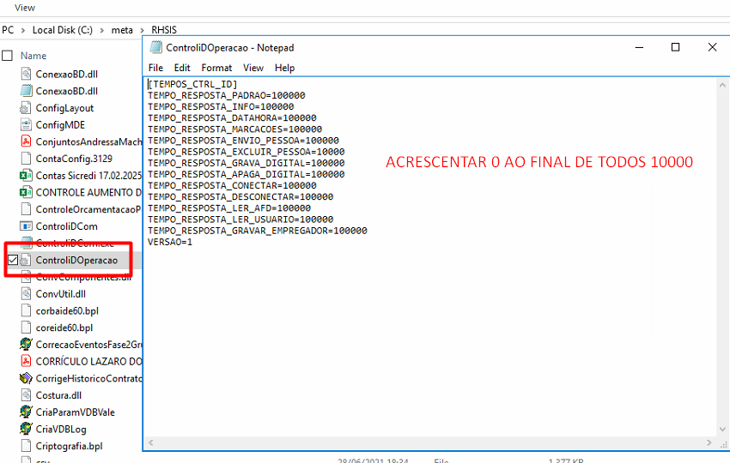Select the CriaVDBLog application icon

click(27, 429)
